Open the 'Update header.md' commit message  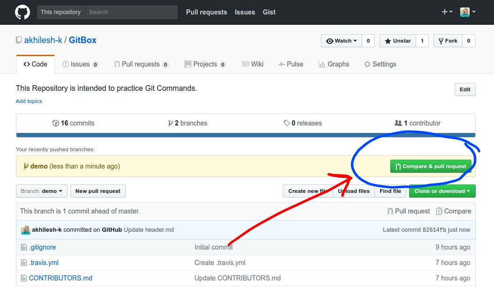pos(149,230)
